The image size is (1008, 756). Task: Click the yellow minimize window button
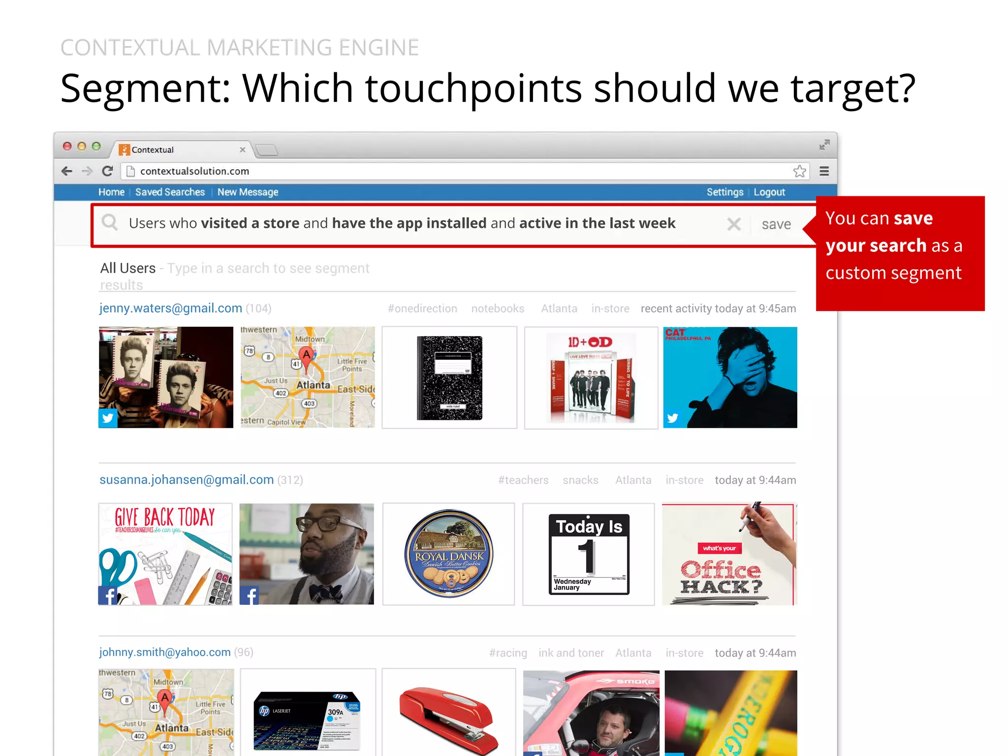(x=82, y=146)
